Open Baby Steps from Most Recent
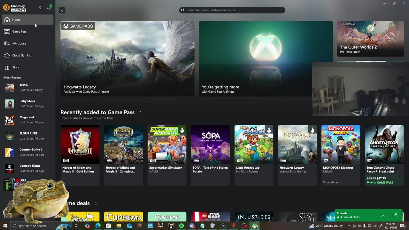This screenshot has width=409, height=230. [x=27, y=103]
